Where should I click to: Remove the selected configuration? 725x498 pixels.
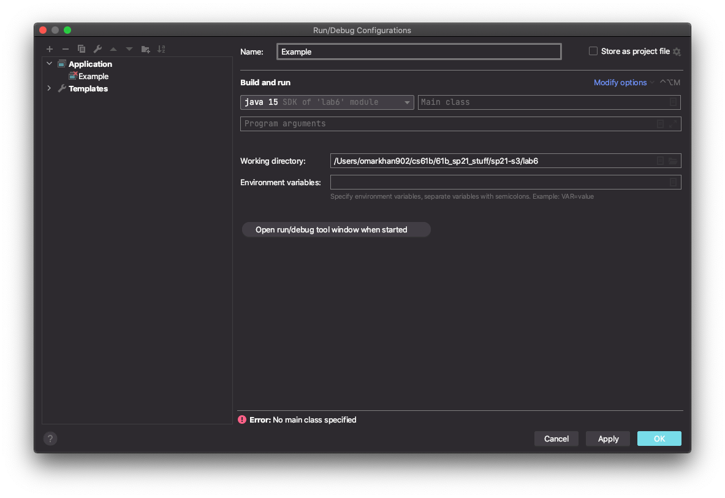(66, 49)
